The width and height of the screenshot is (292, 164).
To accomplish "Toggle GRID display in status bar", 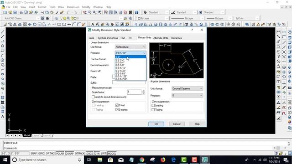I will click(x=41, y=154).
